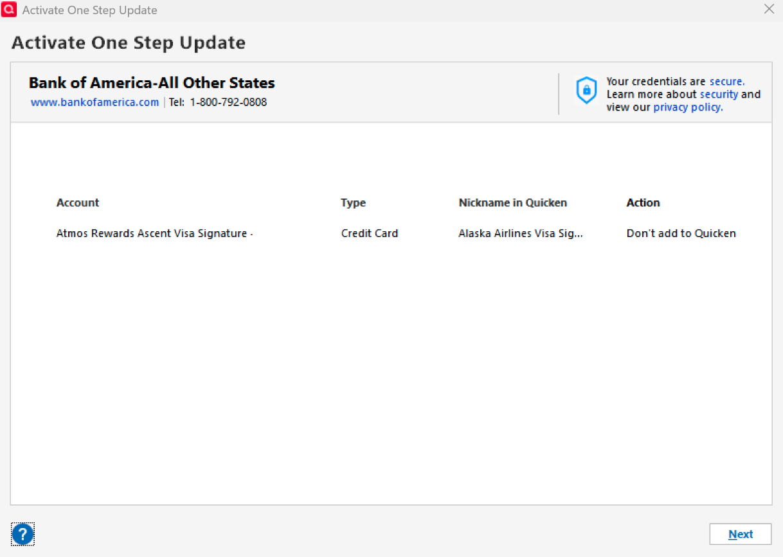Open the www.bankofamerica.com link
Image resolution: width=783 pixels, height=557 pixels.
click(94, 102)
